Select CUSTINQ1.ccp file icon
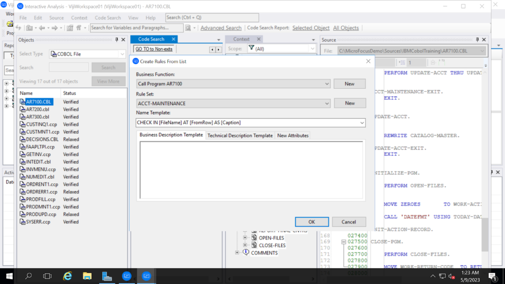The width and height of the screenshot is (505, 284). 22,124
